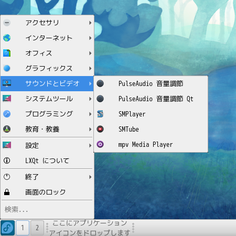This screenshot has width=236, height=236.
Task: Click the 検索 search field
Action: coord(47,209)
